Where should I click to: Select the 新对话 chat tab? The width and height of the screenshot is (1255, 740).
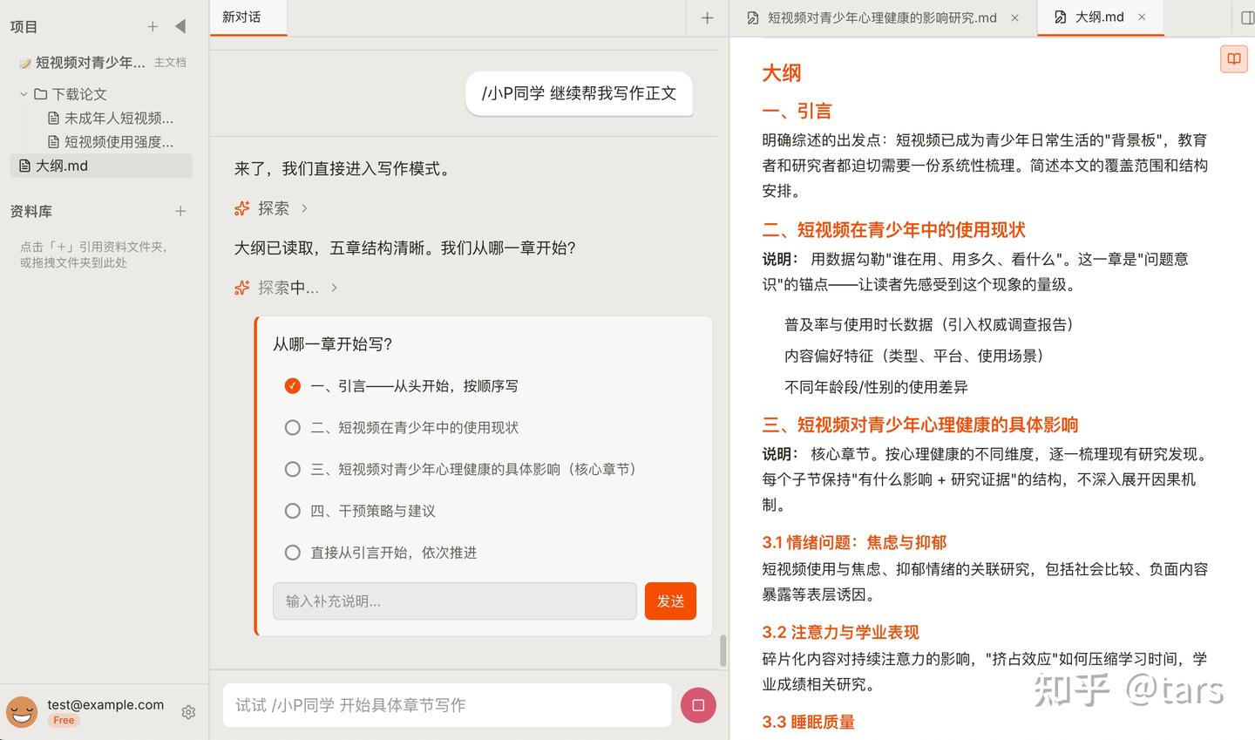click(248, 17)
